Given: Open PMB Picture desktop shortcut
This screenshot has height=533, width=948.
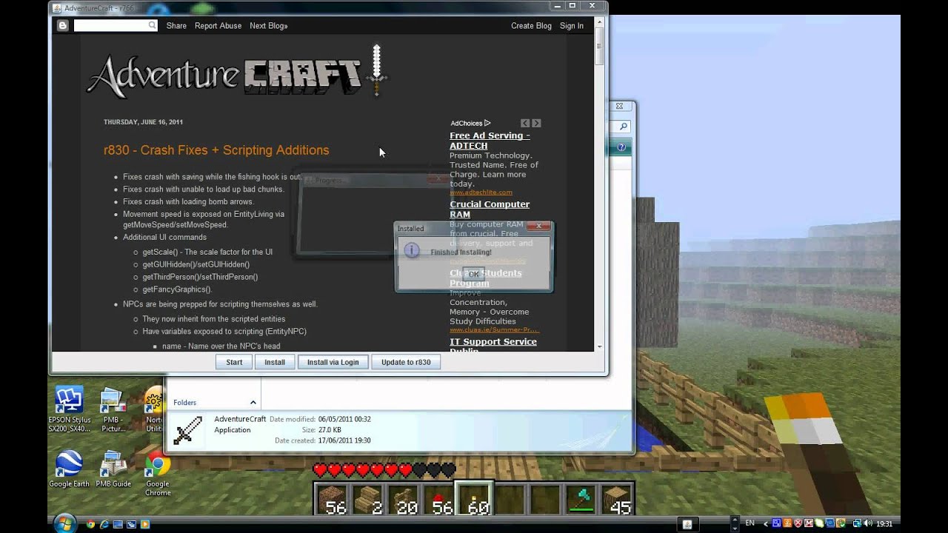Looking at the screenshot, I should (113, 409).
